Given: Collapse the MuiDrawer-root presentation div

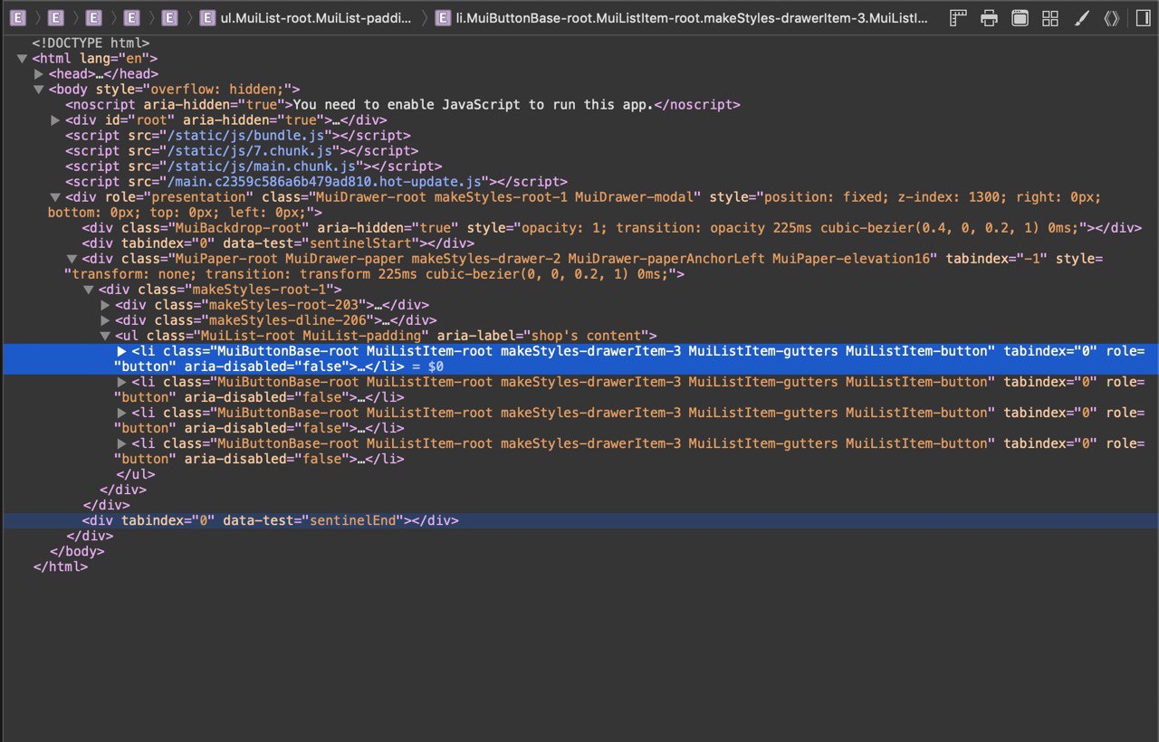Looking at the screenshot, I should (x=55, y=197).
